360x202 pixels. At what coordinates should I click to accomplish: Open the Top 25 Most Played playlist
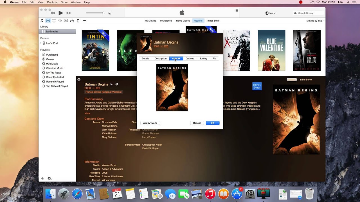pos(57,86)
